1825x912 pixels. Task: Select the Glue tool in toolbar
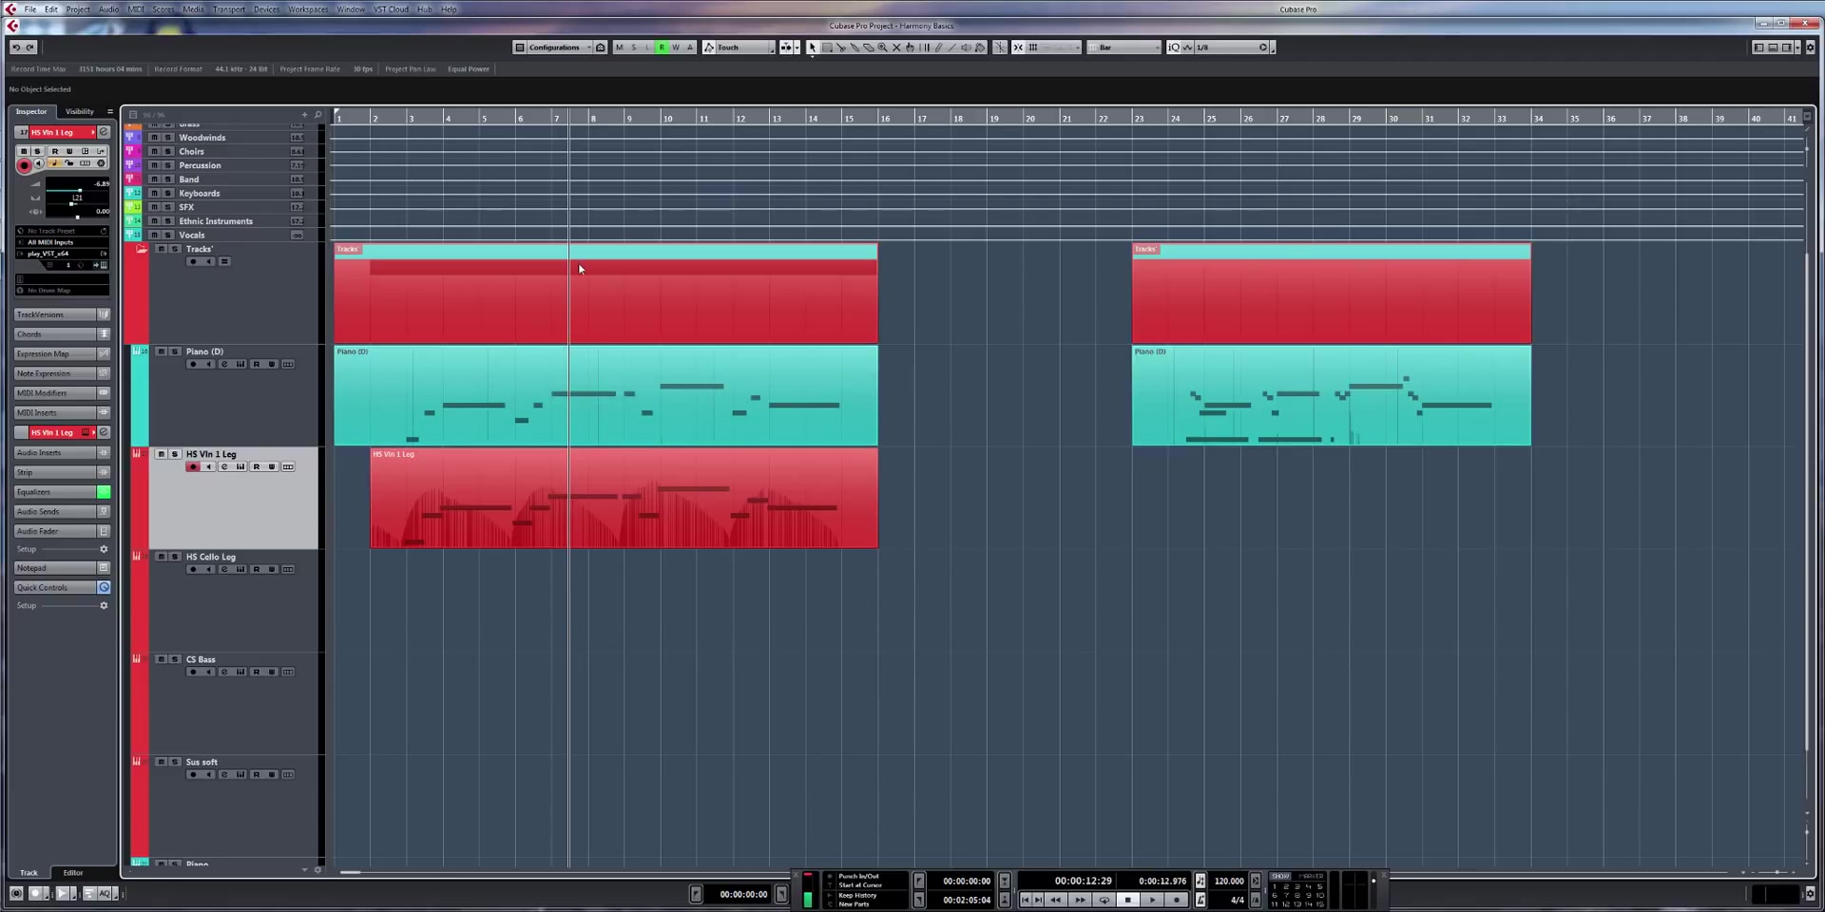click(x=855, y=47)
